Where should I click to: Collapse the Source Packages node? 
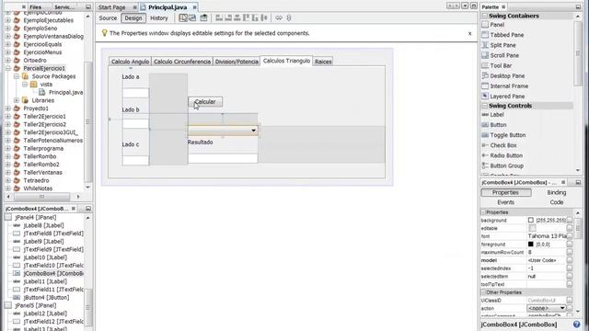[17, 76]
